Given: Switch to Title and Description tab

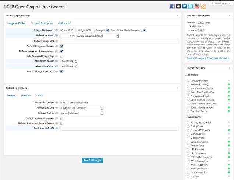Looking at the screenshot, I should point(42,23).
